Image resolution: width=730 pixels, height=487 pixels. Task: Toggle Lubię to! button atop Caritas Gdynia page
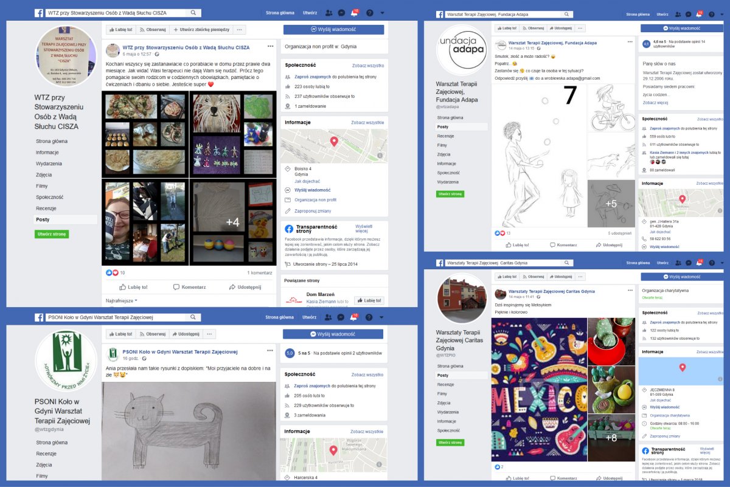pyautogui.click(x=507, y=276)
